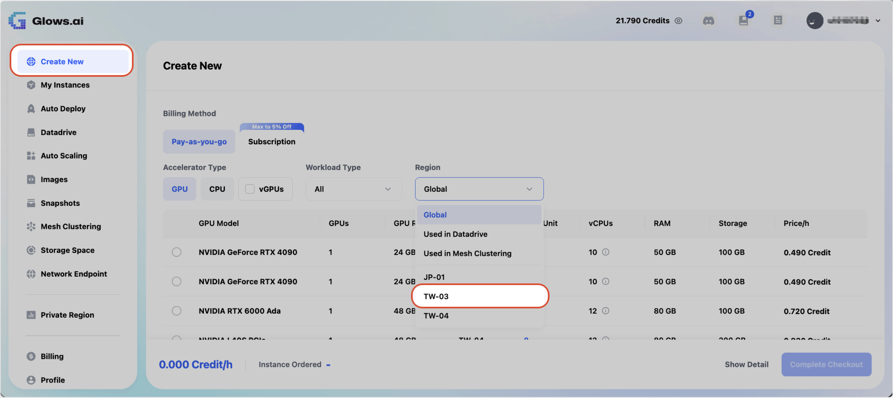Click the Storage Space icon
The width and height of the screenshot is (893, 398).
point(31,250)
